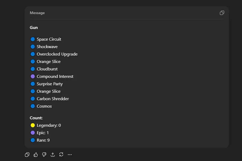
Task: Select the Epic: 1 count line
Action: [43, 133]
